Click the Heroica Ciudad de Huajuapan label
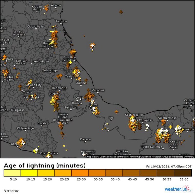This screenshot has height=195, width=195. (63, 118)
